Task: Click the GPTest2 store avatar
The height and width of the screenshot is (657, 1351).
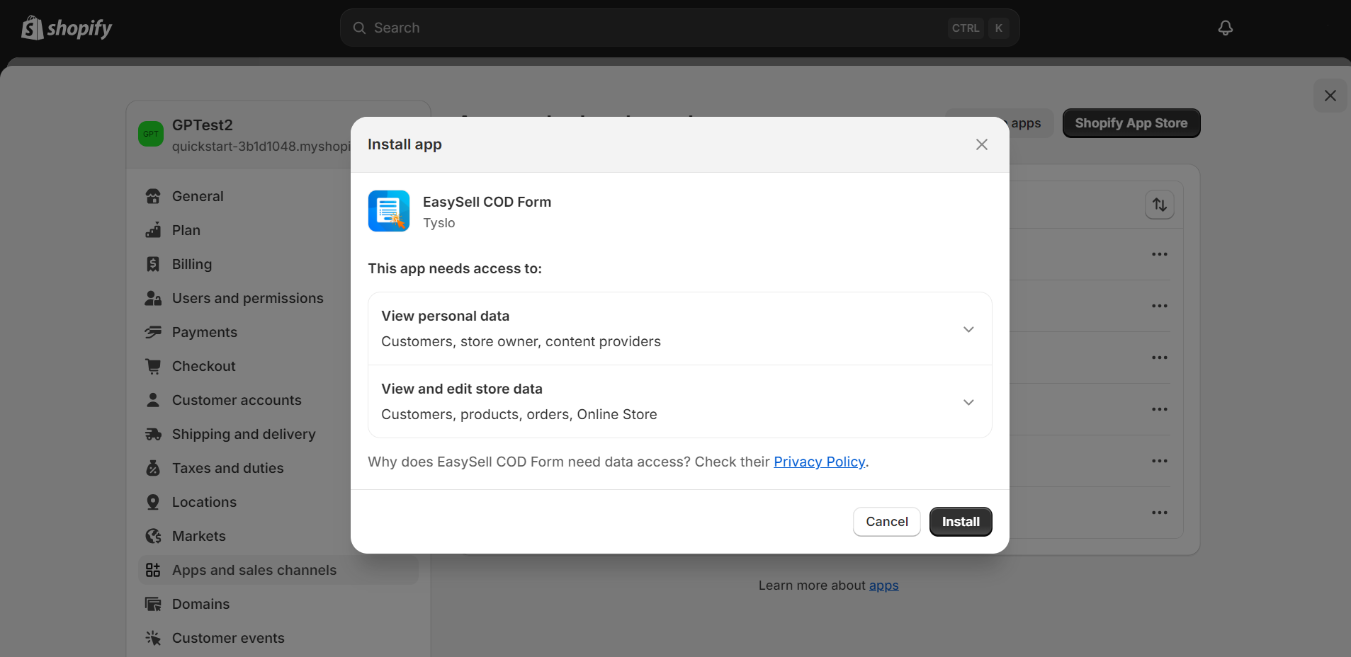Action: coord(151,134)
